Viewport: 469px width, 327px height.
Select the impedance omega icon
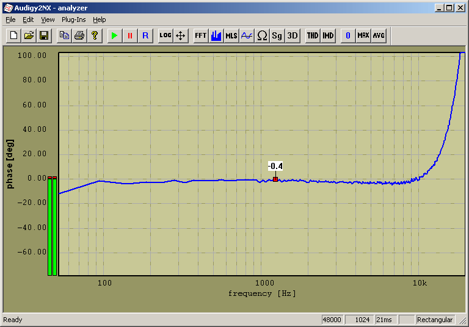[x=262, y=35]
